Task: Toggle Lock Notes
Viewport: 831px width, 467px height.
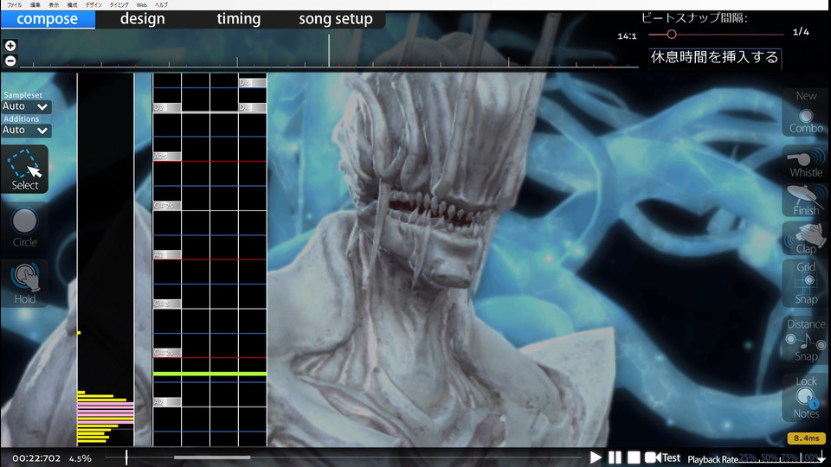Action: 806,397
